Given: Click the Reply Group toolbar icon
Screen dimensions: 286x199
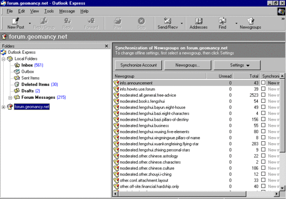Looking at the screenshot, I should click(44, 21).
